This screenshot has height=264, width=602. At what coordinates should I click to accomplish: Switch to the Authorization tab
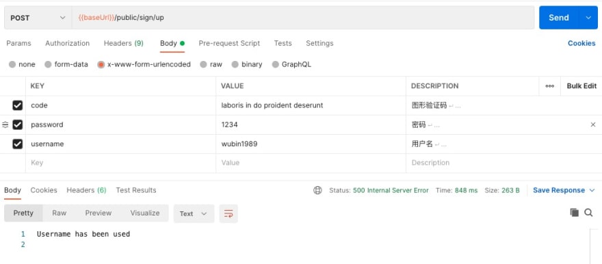(x=68, y=43)
